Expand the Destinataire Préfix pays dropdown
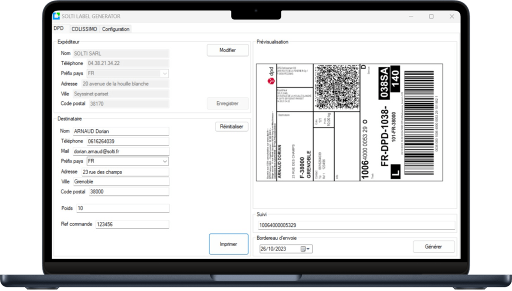Image resolution: width=512 pixels, height=291 pixels. 164,161
